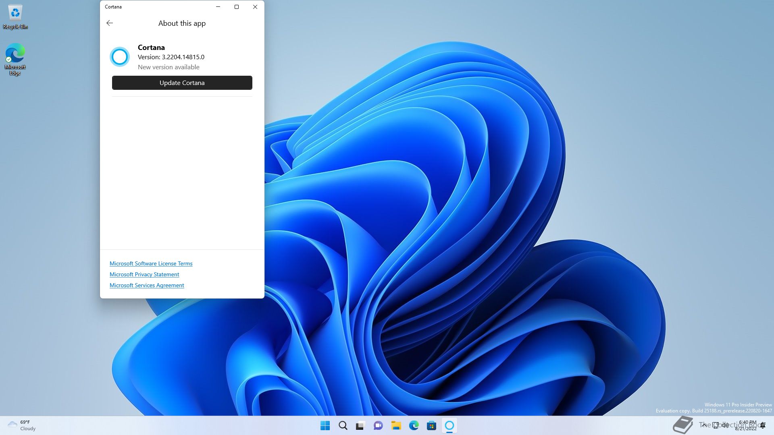Open Microsoft Privacy Statement link
Viewport: 774px width, 435px height.
coord(144,274)
